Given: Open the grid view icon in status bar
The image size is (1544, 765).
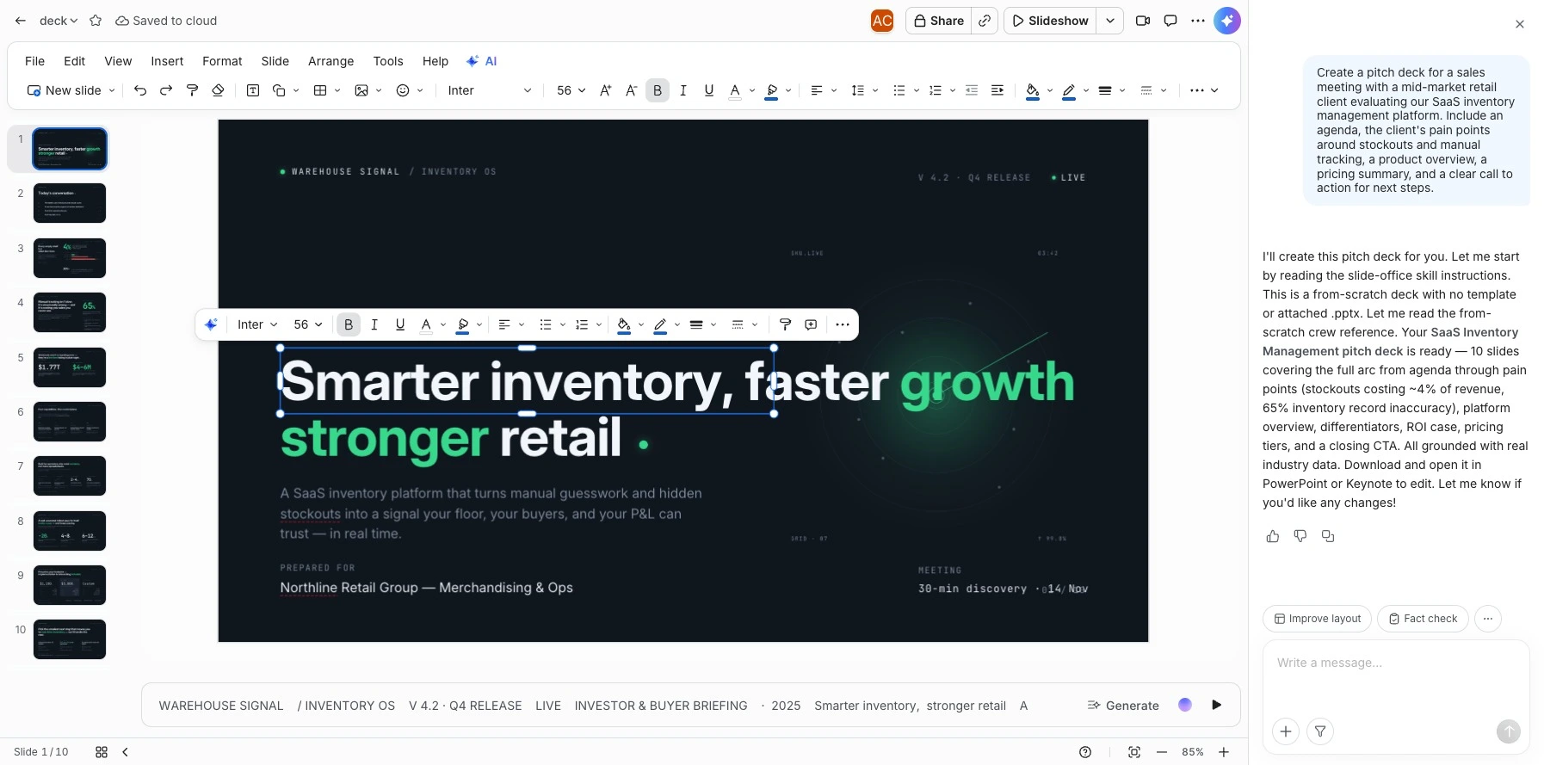Looking at the screenshot, I should coord(102,752).
